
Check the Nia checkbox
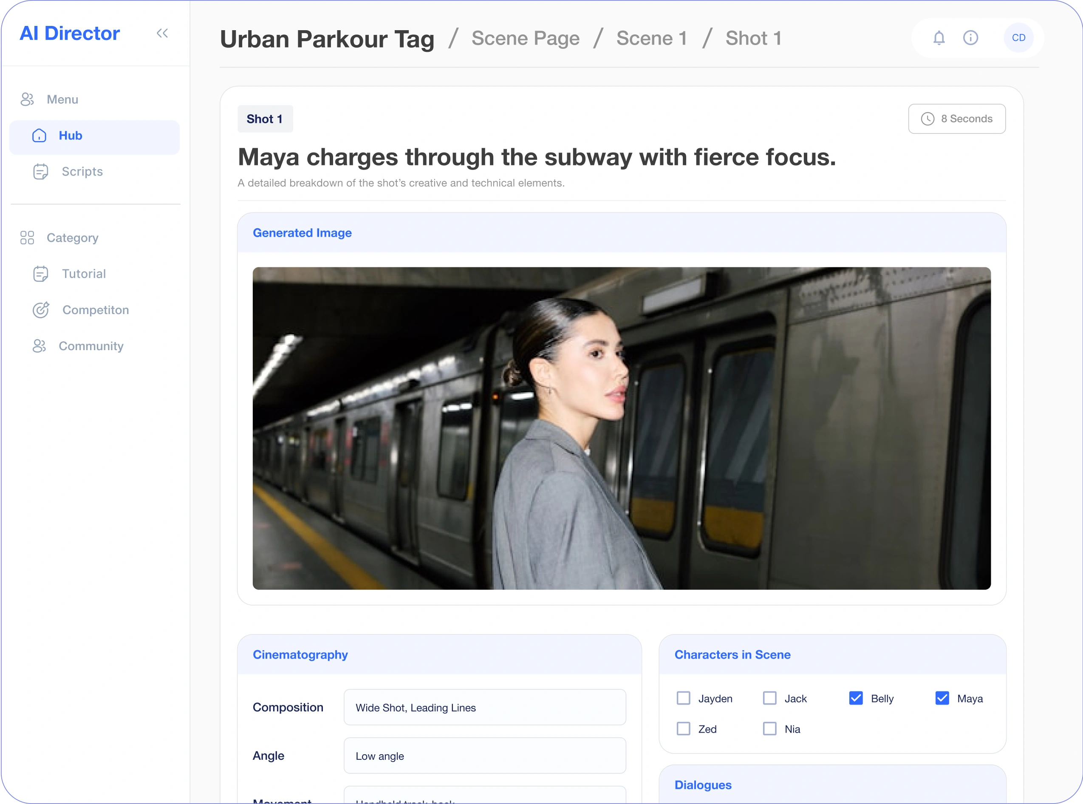coord(769,728)
